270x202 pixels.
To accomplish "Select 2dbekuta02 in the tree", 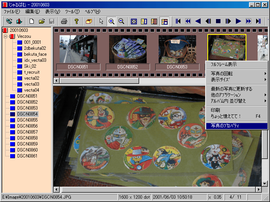I will (35, 48).
